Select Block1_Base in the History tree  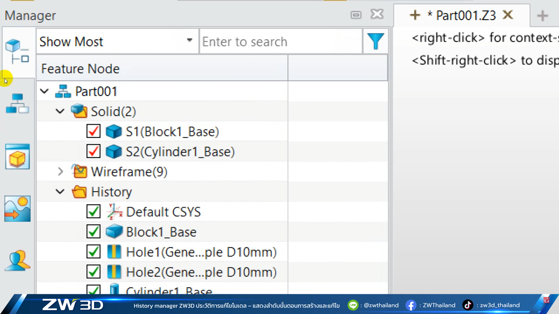(161, 232)
